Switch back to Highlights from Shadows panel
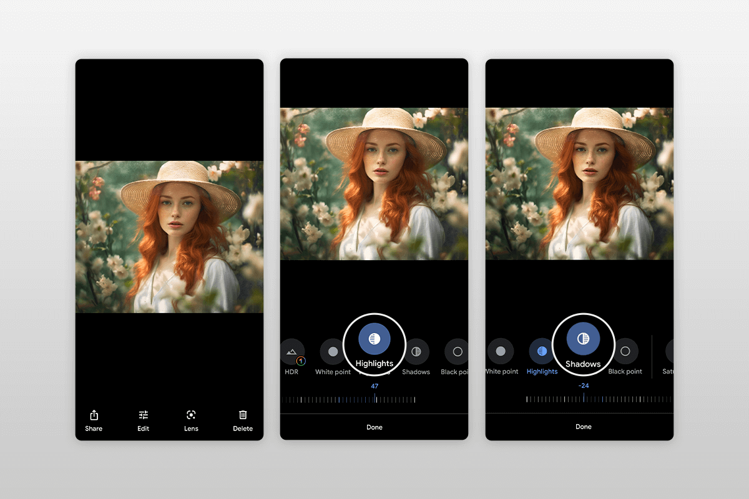The image size is (749, 499). click(x=542, y=352)
